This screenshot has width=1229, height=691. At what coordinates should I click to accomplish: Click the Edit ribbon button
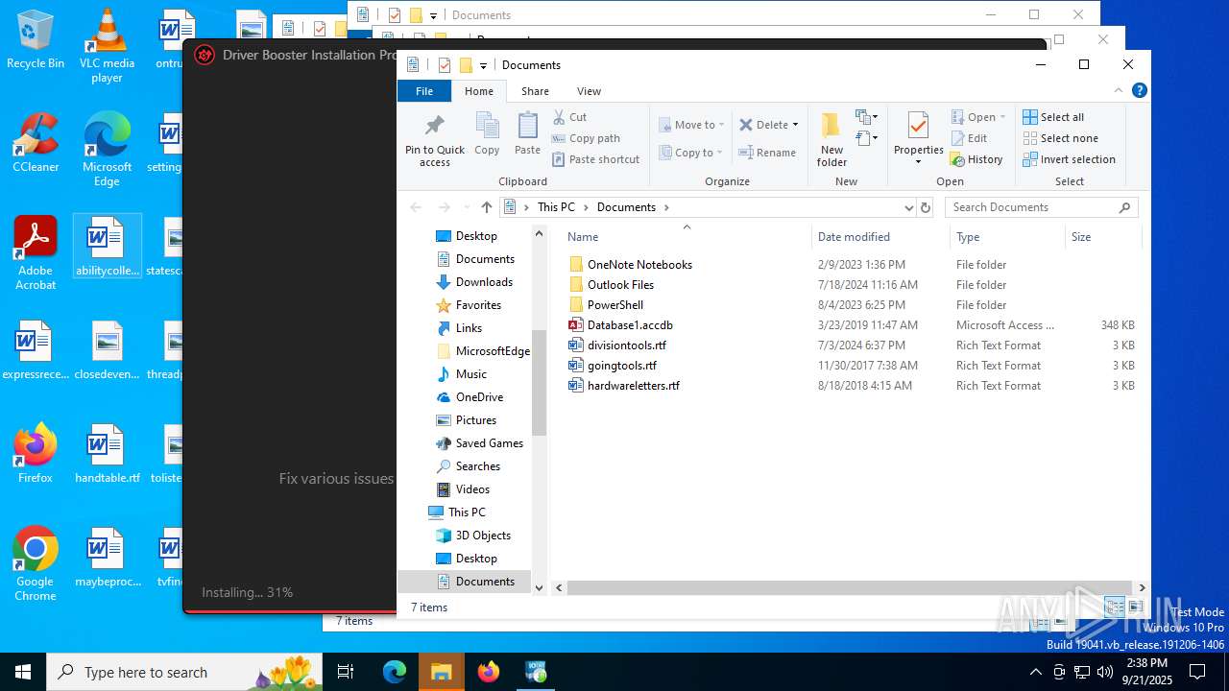970,138
